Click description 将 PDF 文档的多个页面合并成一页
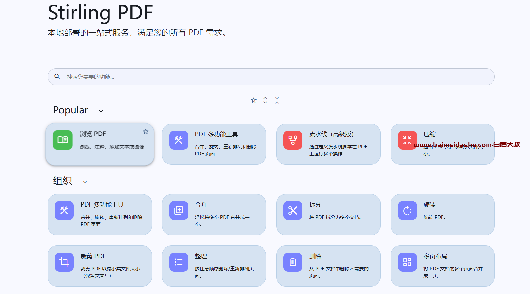 pos(453,272)
